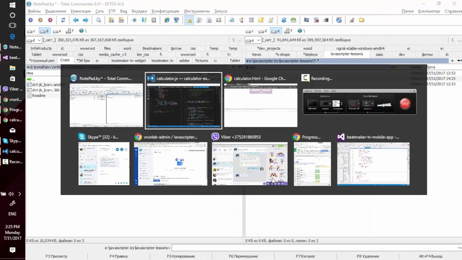
Task: Open the Выделение menu
Action: tap(56, 11)
